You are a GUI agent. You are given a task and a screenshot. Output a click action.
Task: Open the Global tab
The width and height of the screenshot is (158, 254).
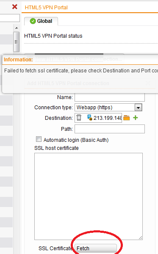(41, 21)
